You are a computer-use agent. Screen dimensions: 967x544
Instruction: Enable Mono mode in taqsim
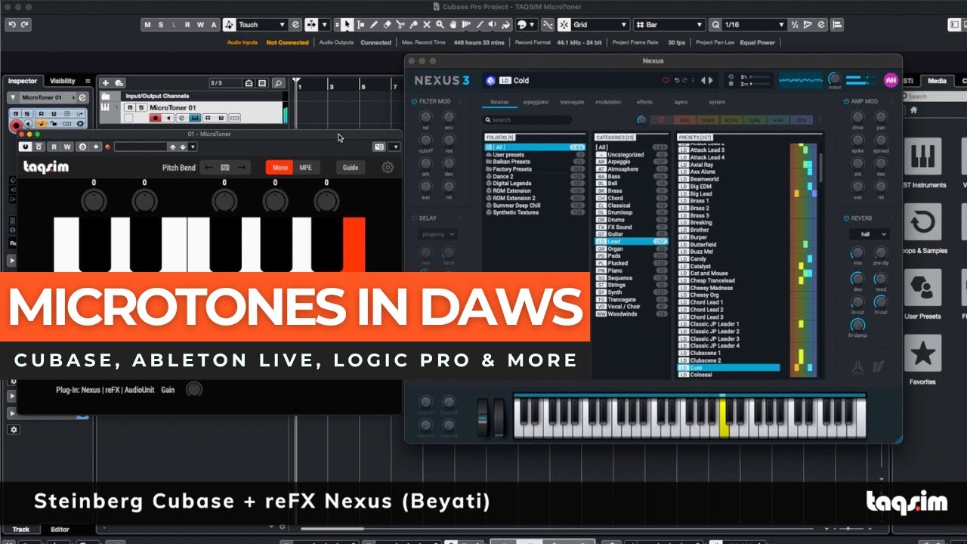[280, 168]
